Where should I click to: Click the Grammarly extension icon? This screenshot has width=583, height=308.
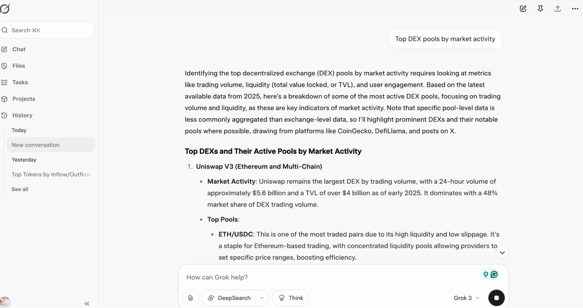pos(494,274)
